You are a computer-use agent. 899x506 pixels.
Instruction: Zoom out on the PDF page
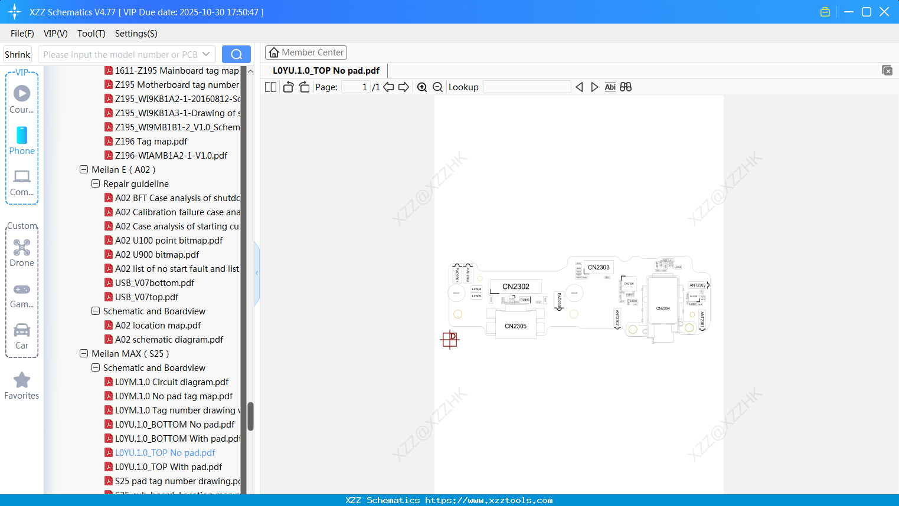437,87
